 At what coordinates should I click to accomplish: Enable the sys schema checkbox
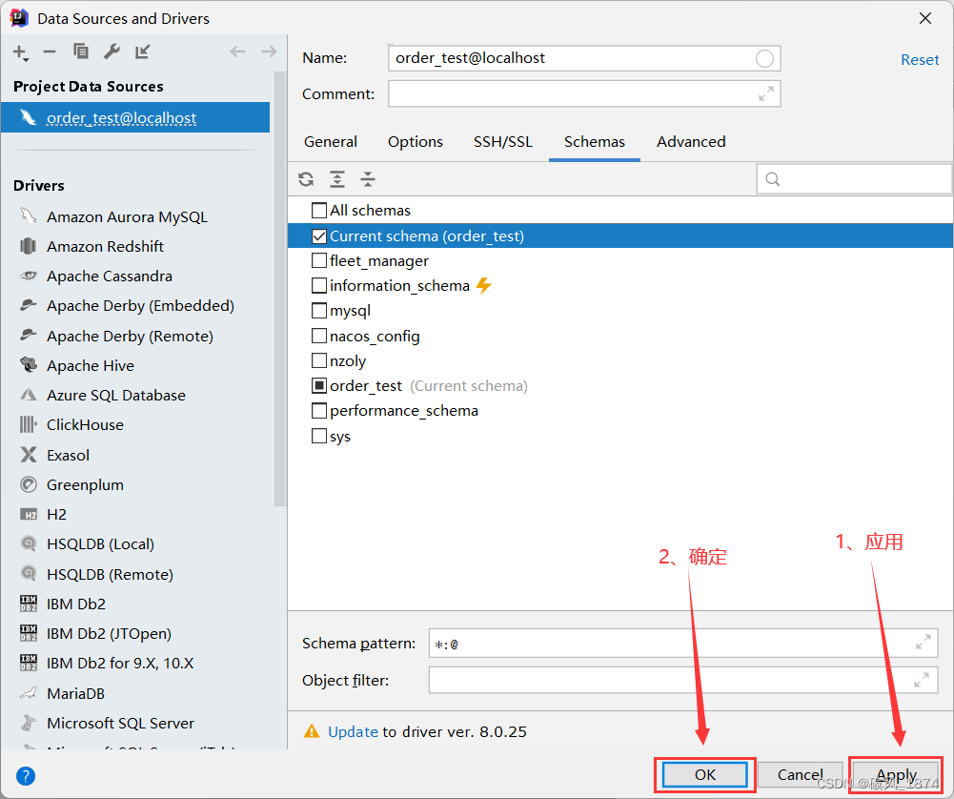(319, 437)
